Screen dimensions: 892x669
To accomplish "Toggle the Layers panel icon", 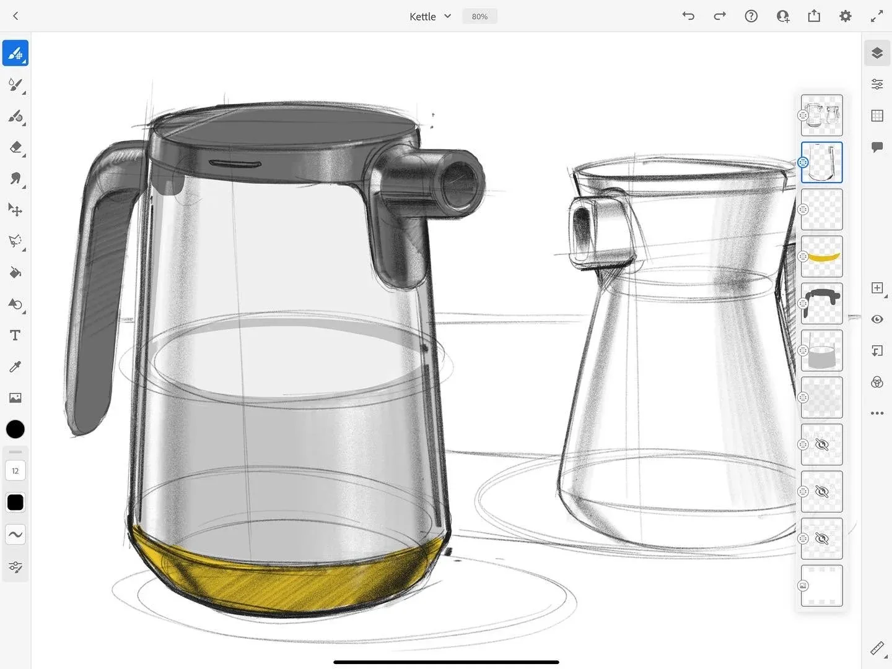I will coord(877,53).
